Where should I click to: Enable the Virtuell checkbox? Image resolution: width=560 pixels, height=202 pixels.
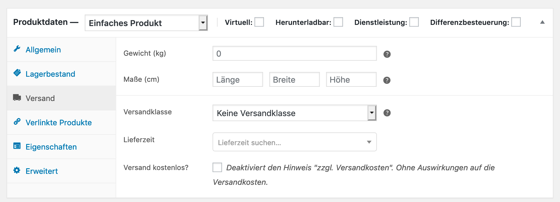pyautogui.click(x=259, y=22)
